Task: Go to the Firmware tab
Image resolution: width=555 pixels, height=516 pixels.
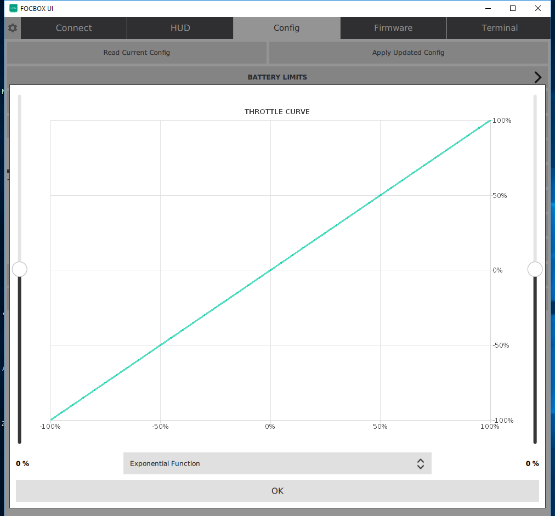Action: pyautogui.click(x=393, y=28)
